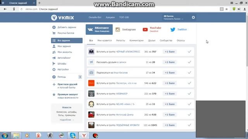Screen dimensions: 248x139
Task: Switch to the Друзья tab
Action: 152,41
